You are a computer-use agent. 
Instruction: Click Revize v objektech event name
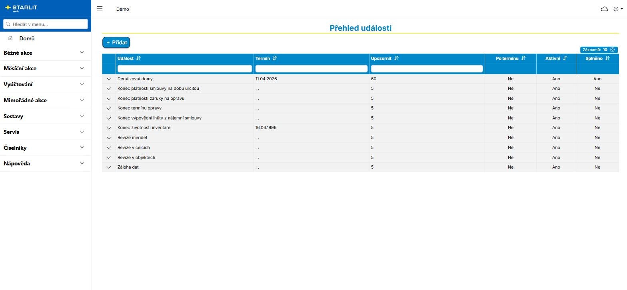click(x=136, y=157)
